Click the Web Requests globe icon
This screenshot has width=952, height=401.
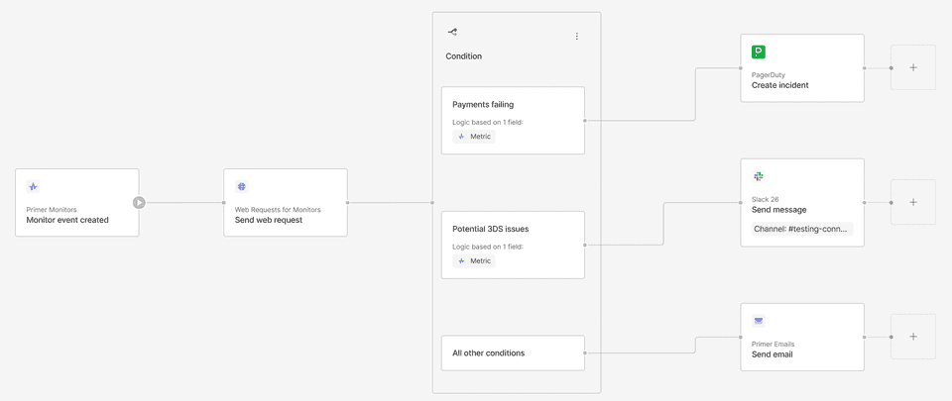tap(242, 186)
